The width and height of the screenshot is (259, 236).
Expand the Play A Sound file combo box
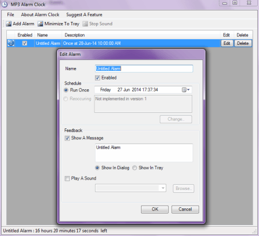pyautogui.click(x=163, y=188)
